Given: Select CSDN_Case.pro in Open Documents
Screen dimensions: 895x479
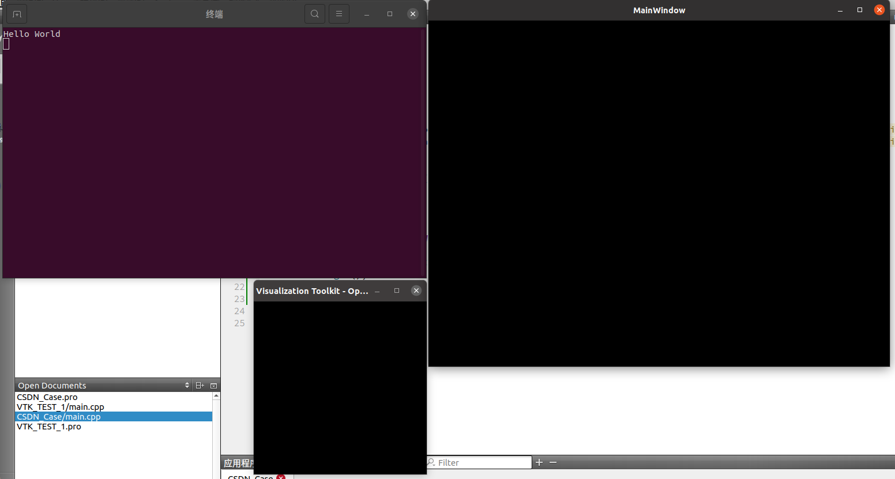Looking at the screenshot, I should point(114,397).
